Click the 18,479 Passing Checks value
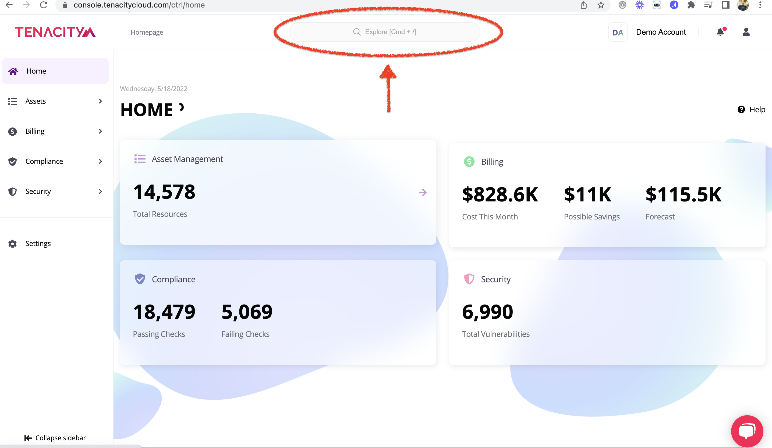The image size is (772, 448). (x=164, y=312)
